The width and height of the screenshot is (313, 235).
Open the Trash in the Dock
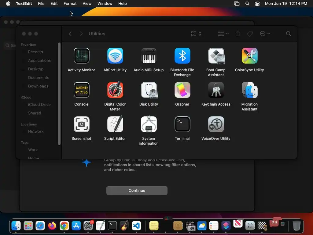coord(296,226)
